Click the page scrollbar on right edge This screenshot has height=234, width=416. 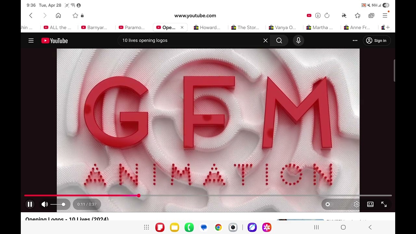click(x=394, y=71)
